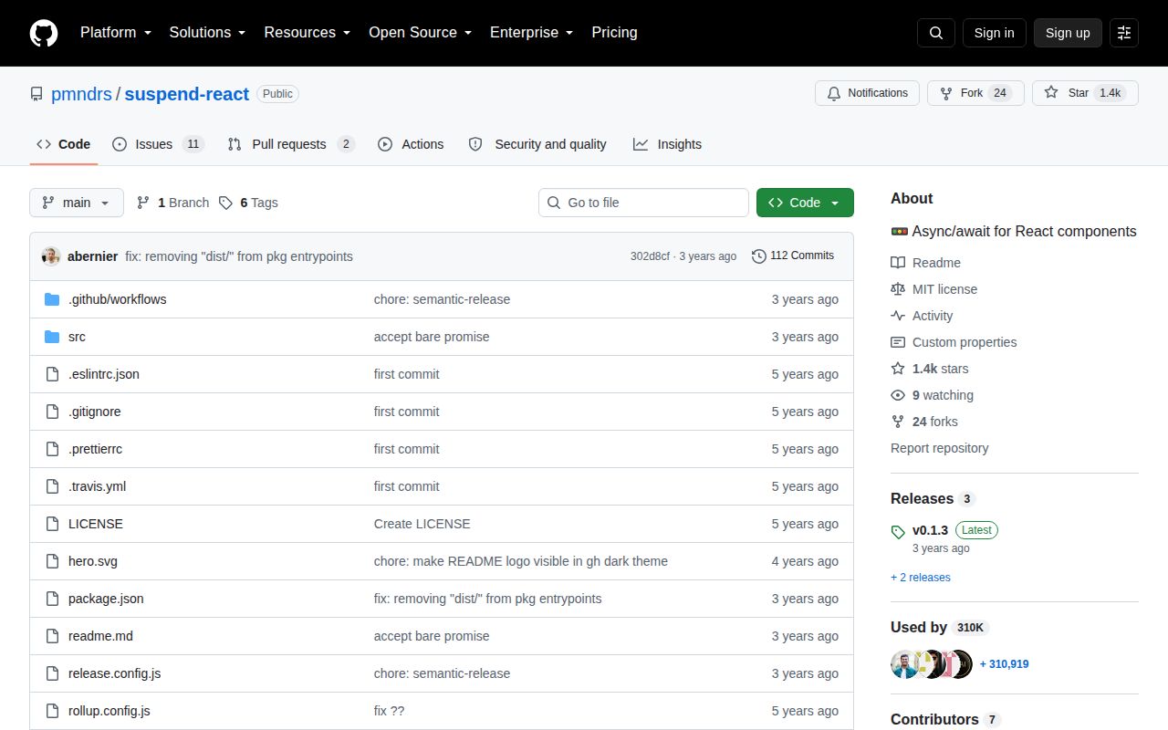
Task: Open the Actions tab
Action: click(x=411, y=144)
